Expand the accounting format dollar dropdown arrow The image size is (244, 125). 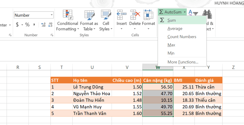click(x=22, y=25)
